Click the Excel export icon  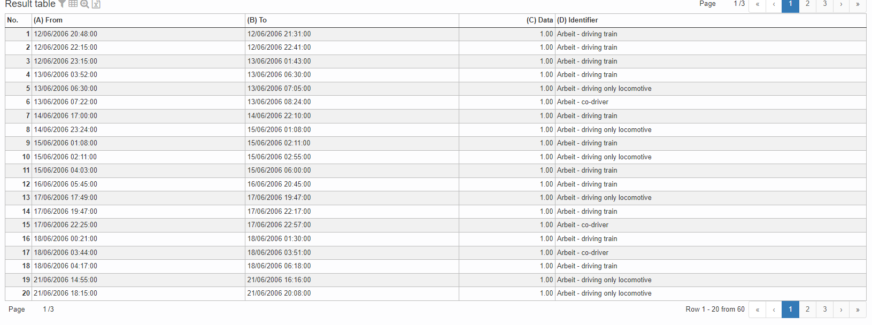coord(96,4)
